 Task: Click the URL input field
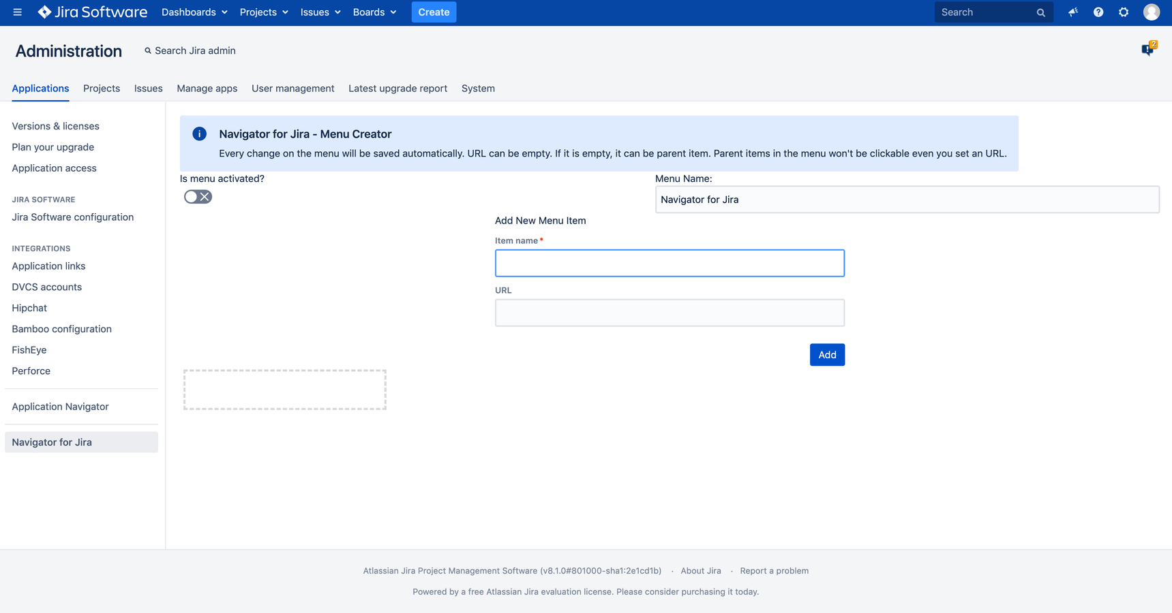click(670, 313)
